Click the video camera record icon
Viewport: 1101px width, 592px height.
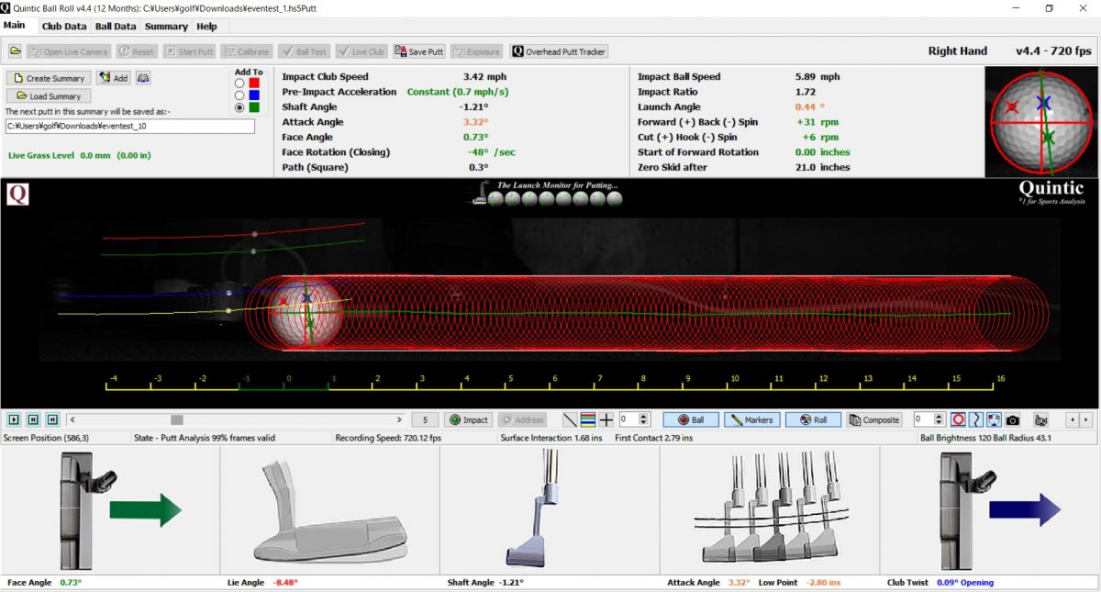(x=1041, y=419)
